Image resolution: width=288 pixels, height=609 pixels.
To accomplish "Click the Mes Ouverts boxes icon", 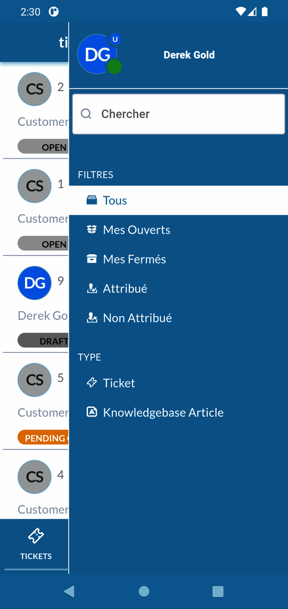I will point(92,230).
